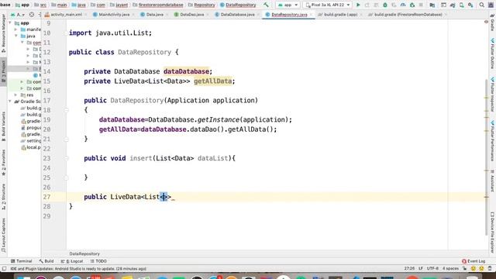Open the SDK Manager icon
The width and height of the screenshot is (496, 279).
470,5
